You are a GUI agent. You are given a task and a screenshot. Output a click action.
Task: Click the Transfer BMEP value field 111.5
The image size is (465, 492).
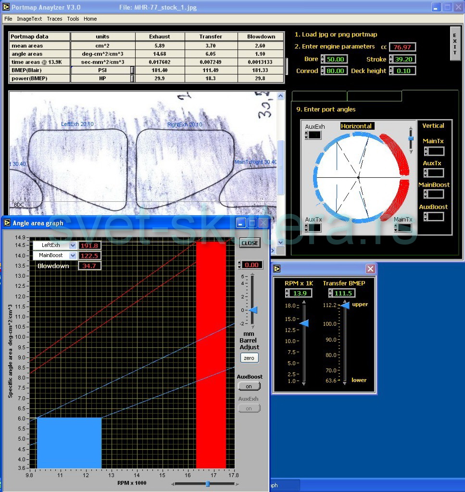tap(344, 294)
